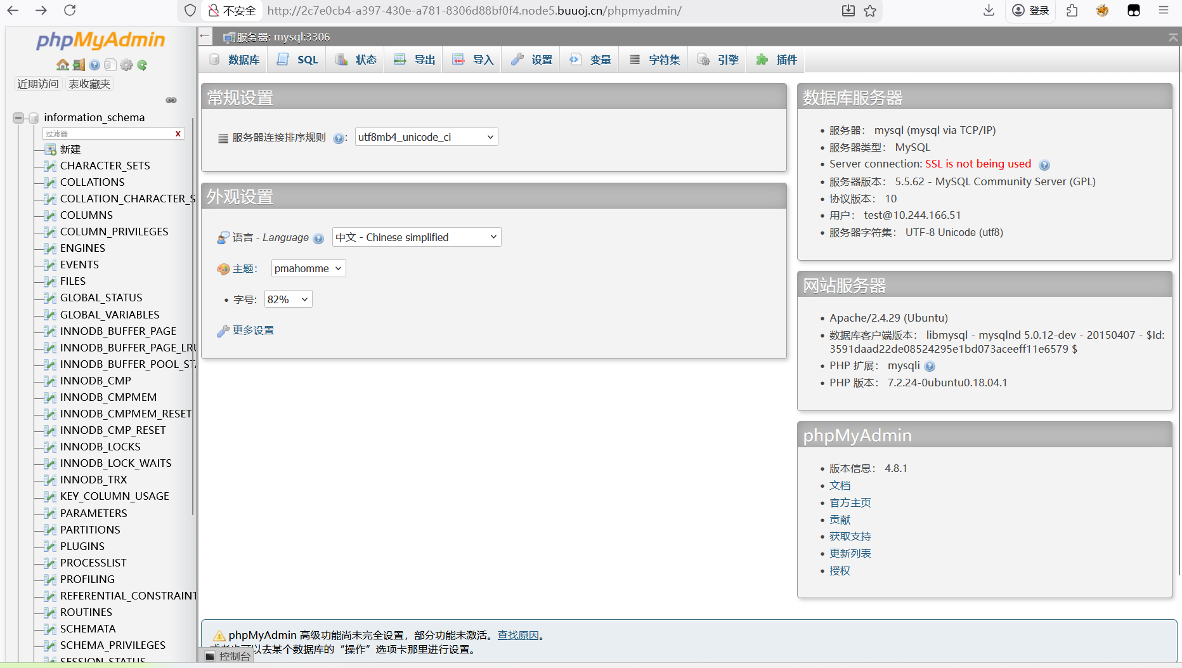1182x668 pixels.
Task: Click the 查找原因 link in warning
Action: click(518, 635)
